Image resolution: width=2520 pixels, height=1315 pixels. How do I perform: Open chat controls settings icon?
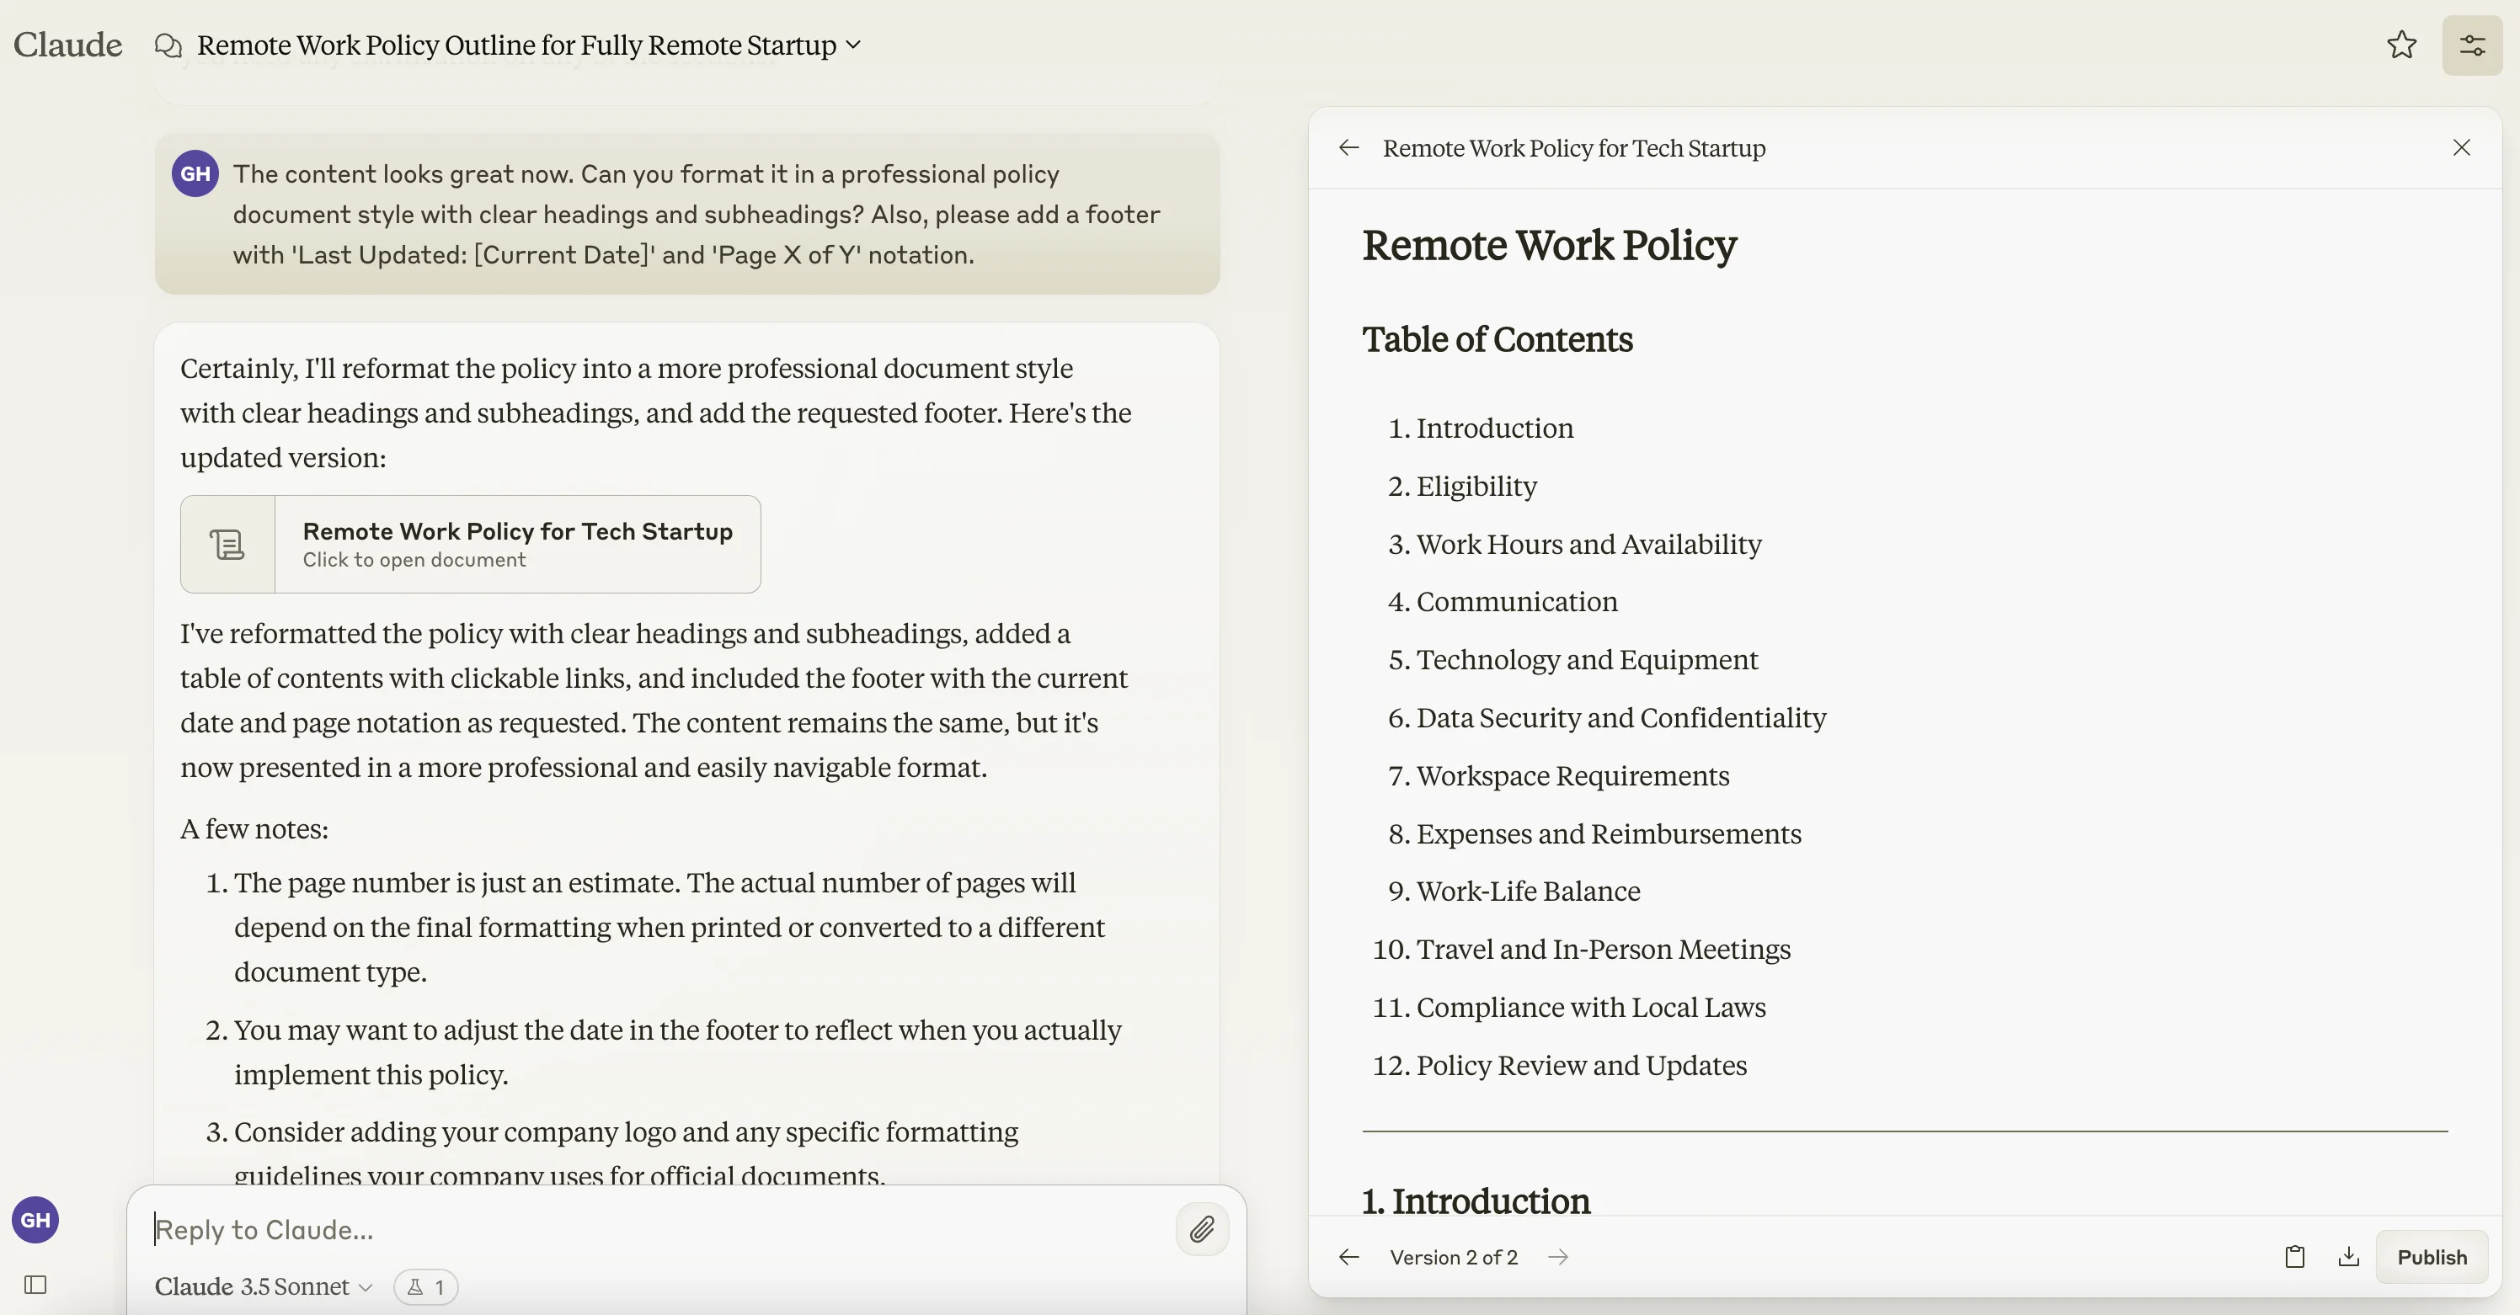2472,45
